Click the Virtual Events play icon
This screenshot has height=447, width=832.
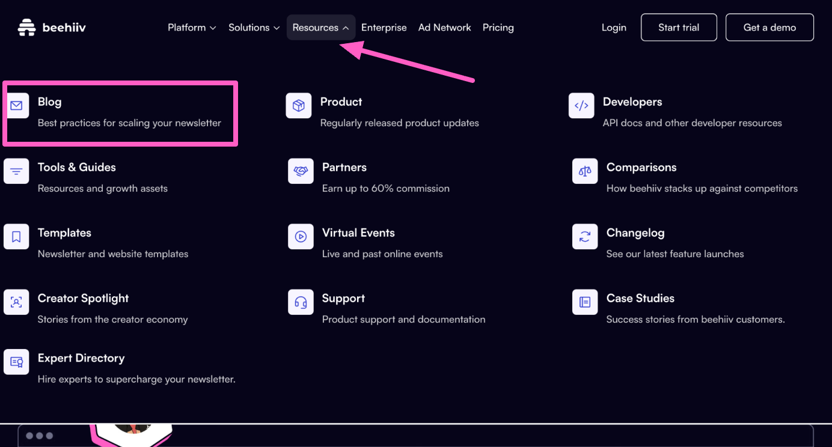[x=301, y=237]
